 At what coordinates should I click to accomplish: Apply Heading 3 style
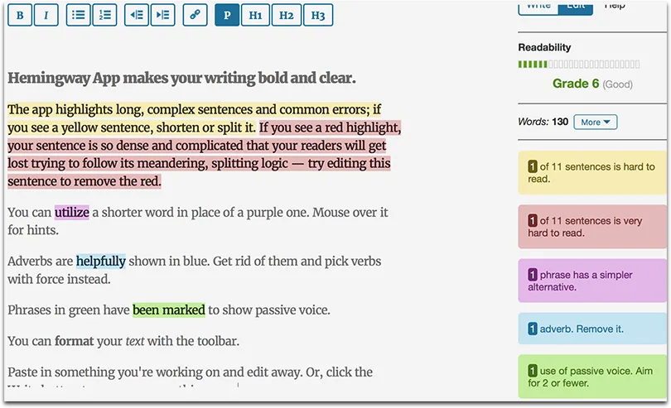coord(318,15)
